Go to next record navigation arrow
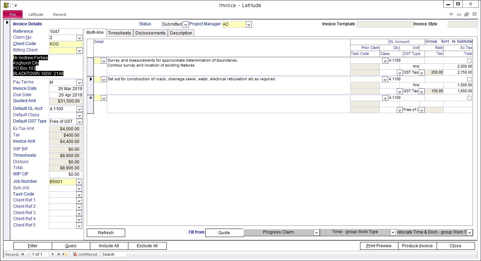 pos(53,254)
